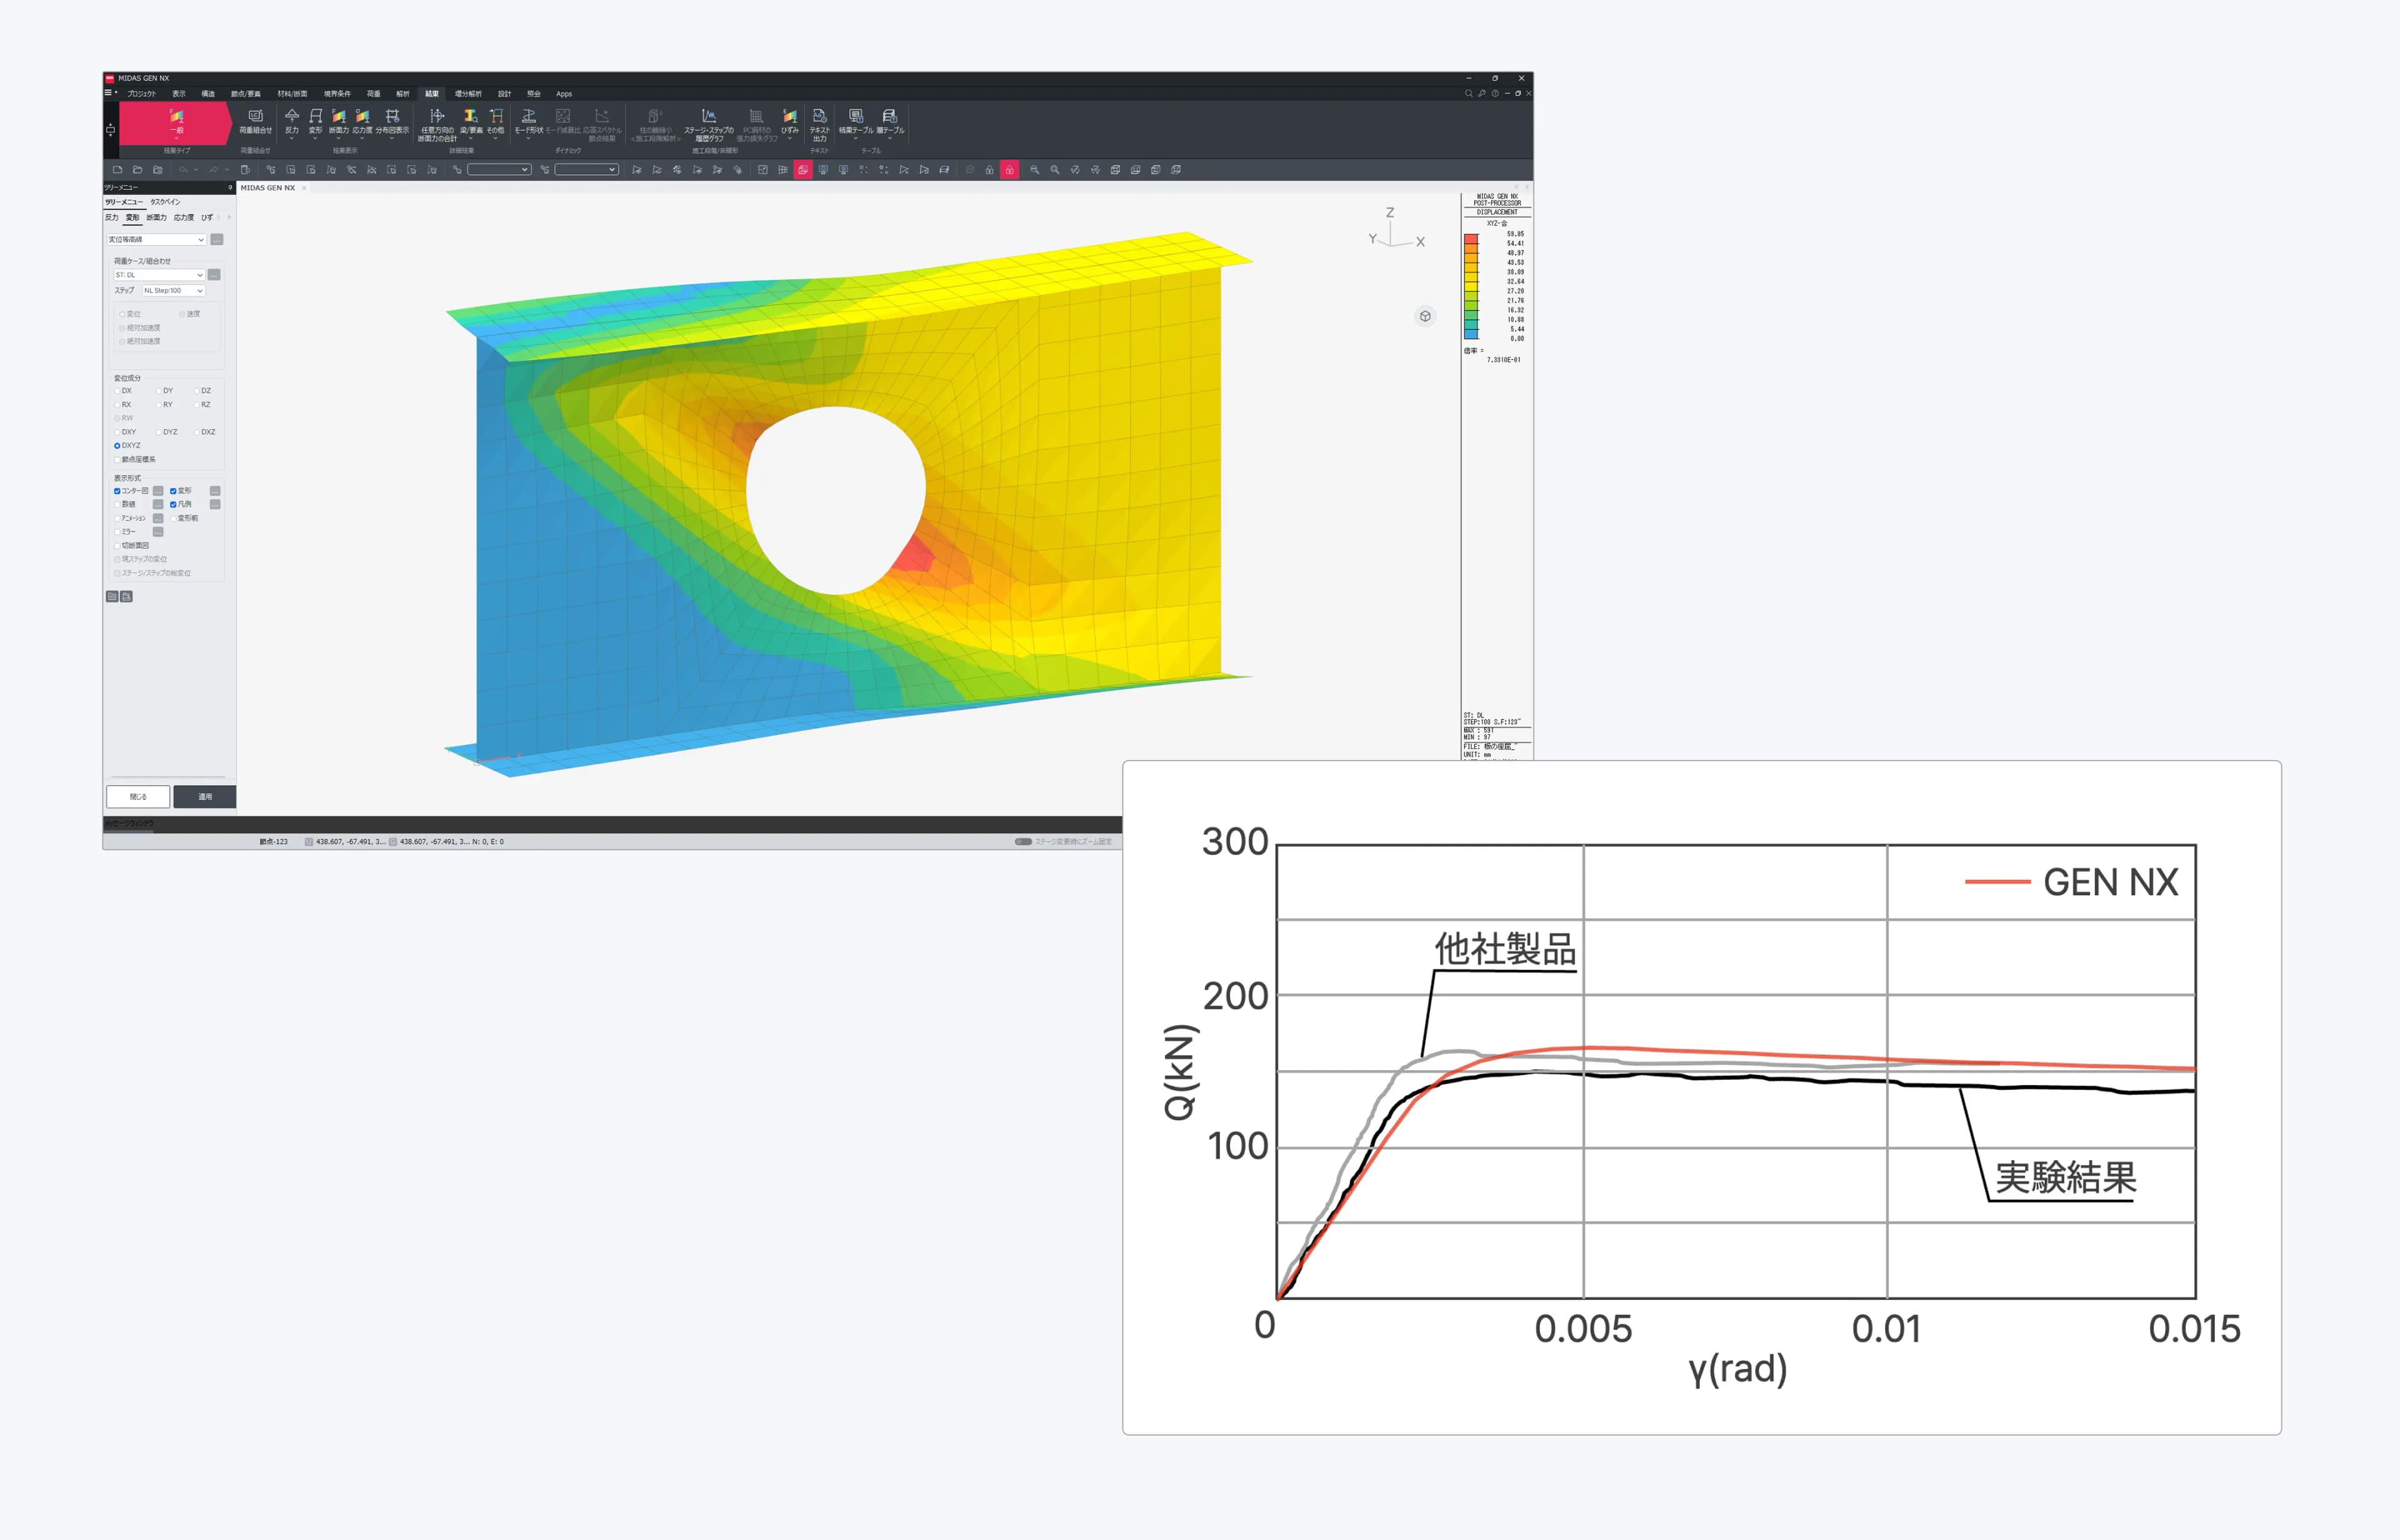2400x1540 pixels.
Task: Select the DZ displacement component radio
Action: [x=197, y=391]
